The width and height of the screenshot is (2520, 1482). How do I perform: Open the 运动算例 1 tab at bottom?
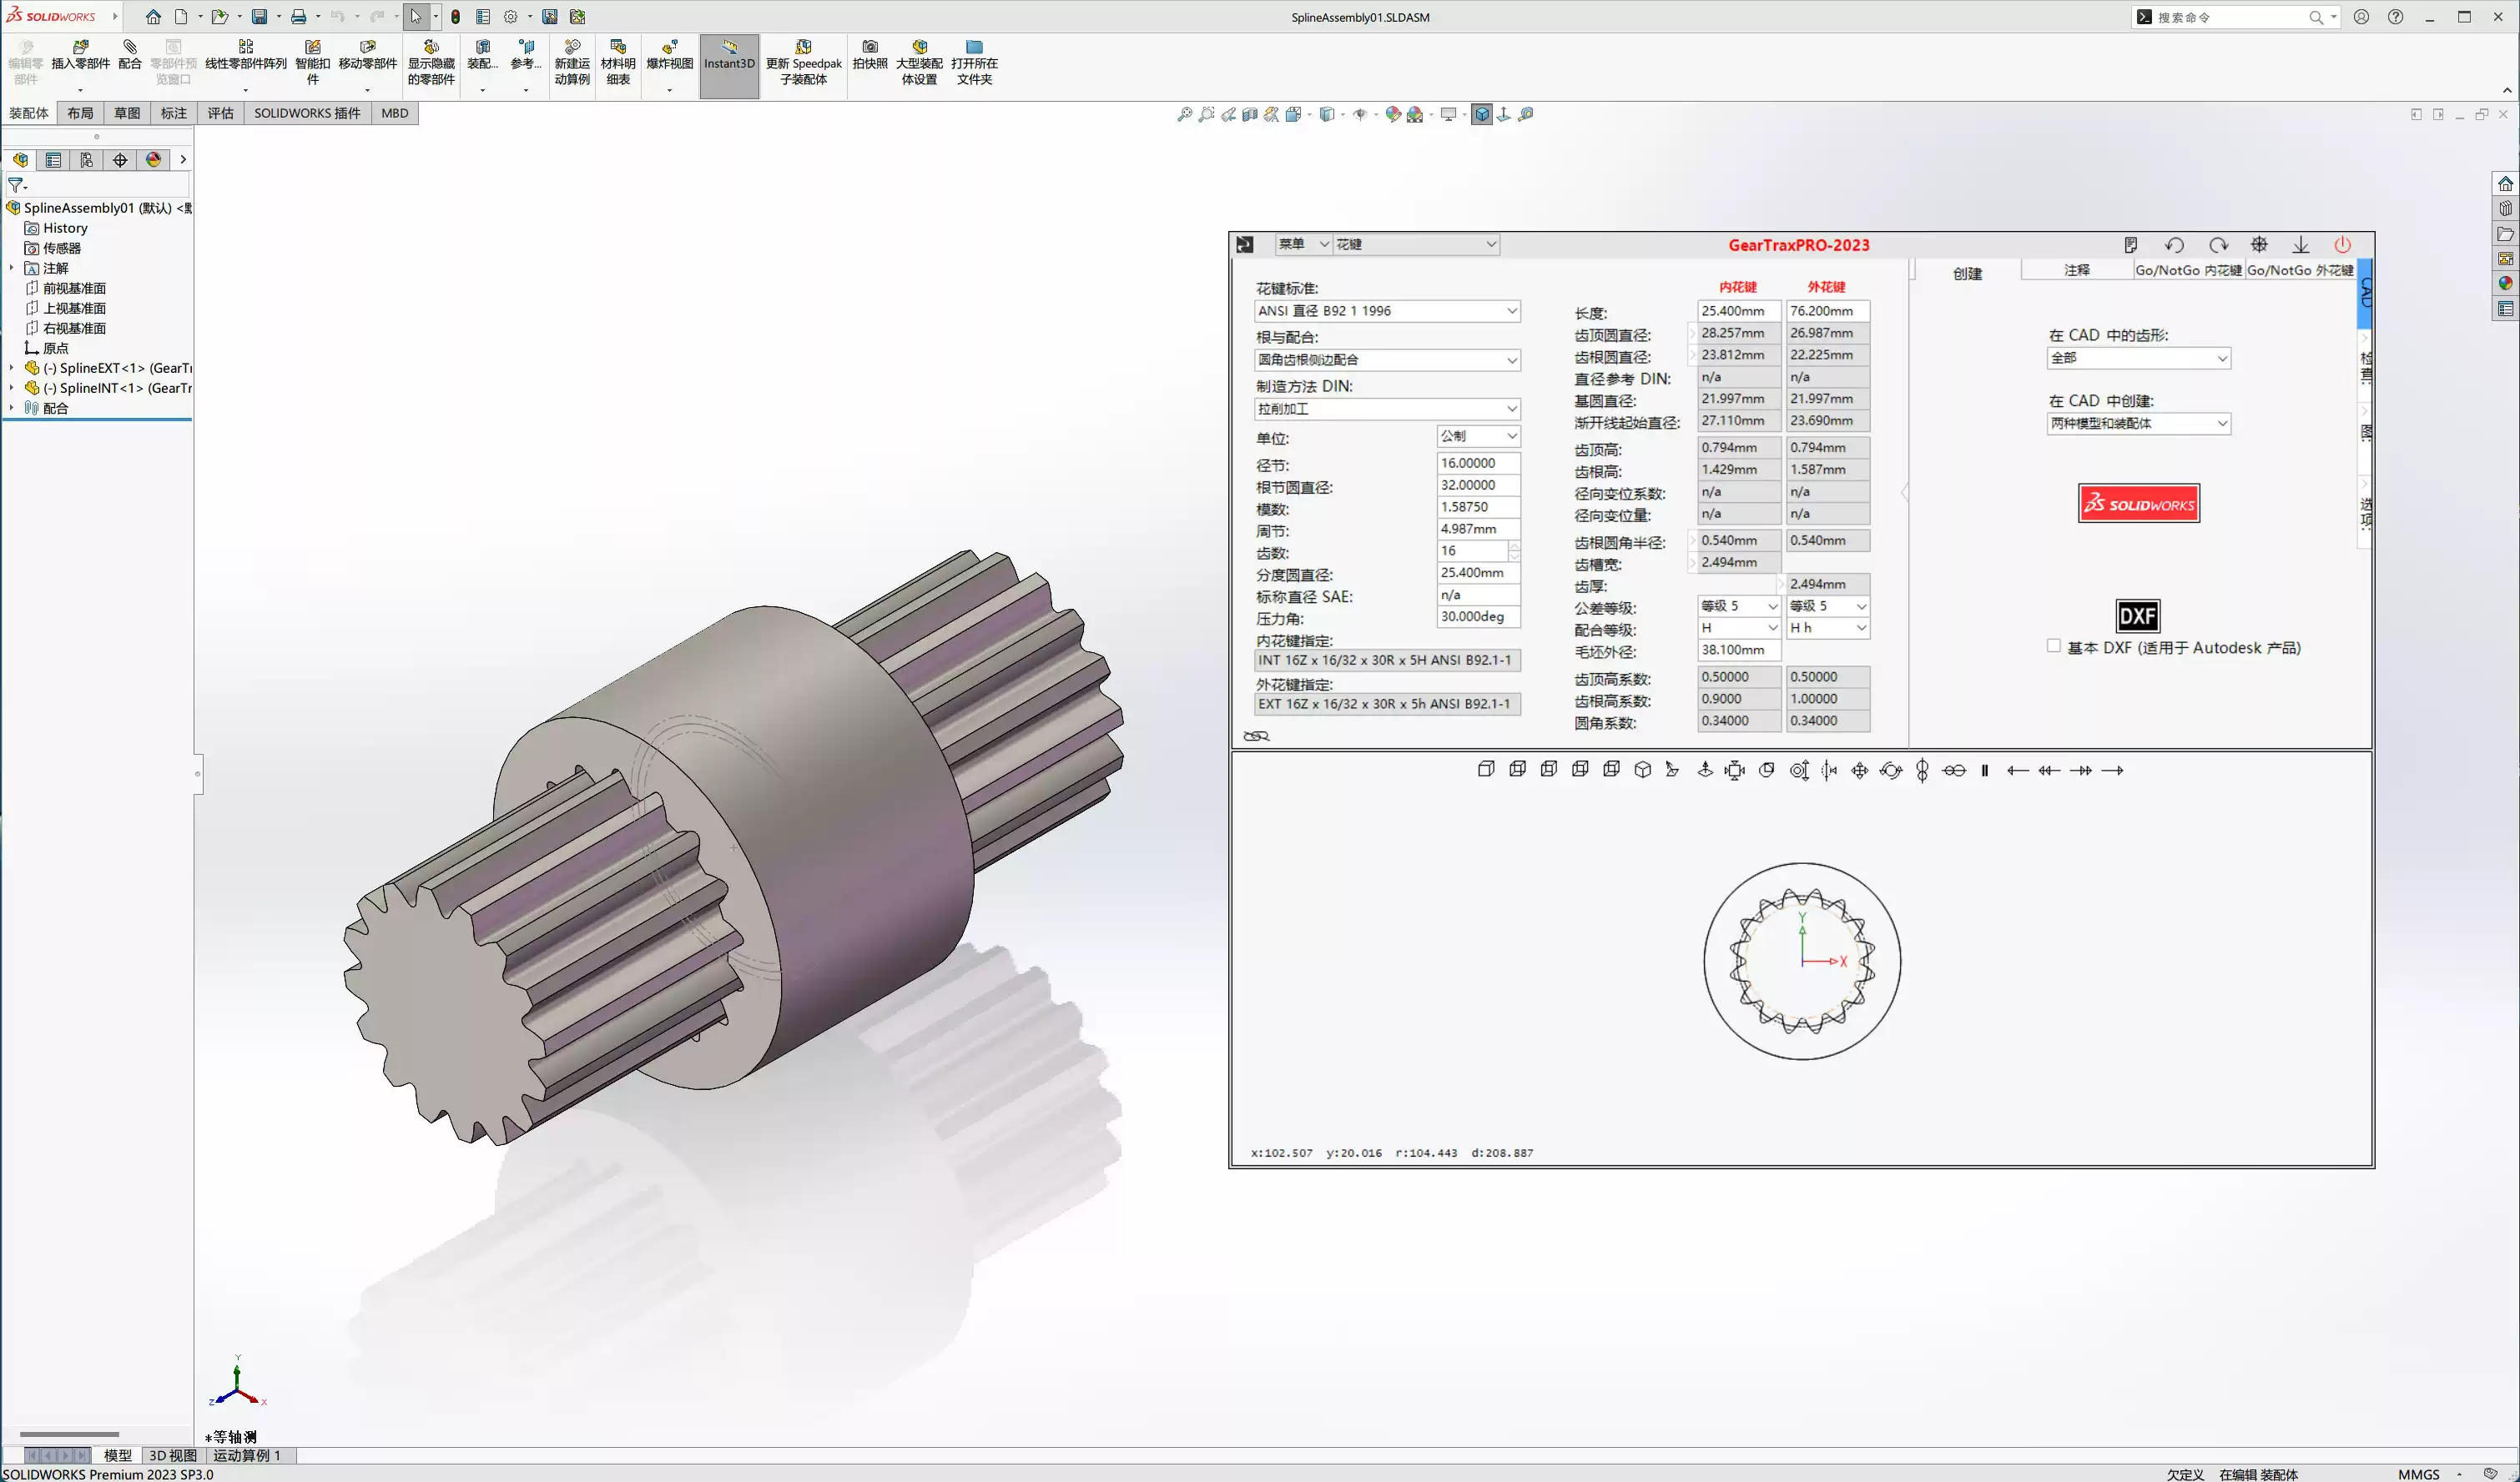point(249,1456)
